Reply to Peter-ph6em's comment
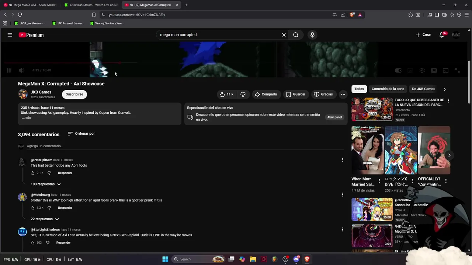The height and width of the screenshot is (265, 472). [65, 173]
